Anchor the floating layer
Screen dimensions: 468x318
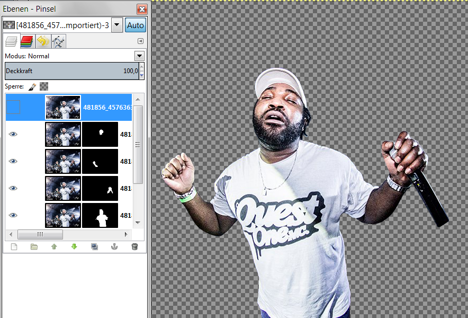click(x=114, y=247)
